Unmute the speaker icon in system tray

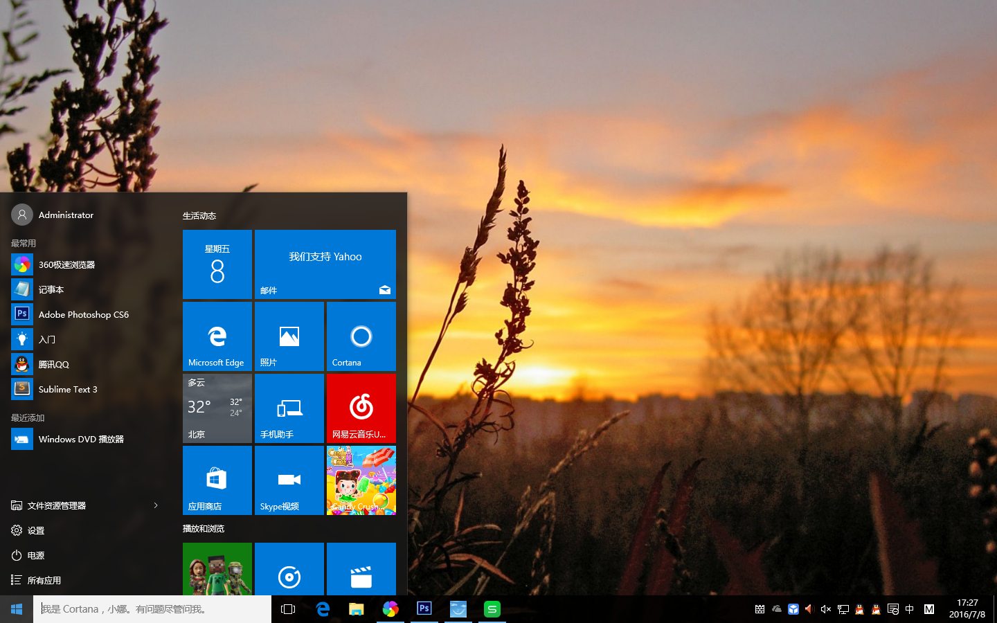(x=825, y=609)
